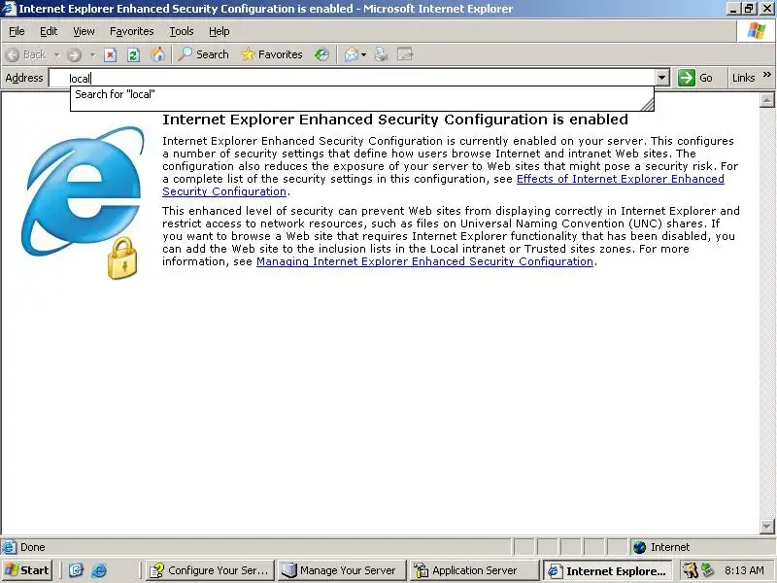The width and height of the screenshot is (777, 583).
Task: Click the autocomplete list resize grip
Action: [647, 104]
